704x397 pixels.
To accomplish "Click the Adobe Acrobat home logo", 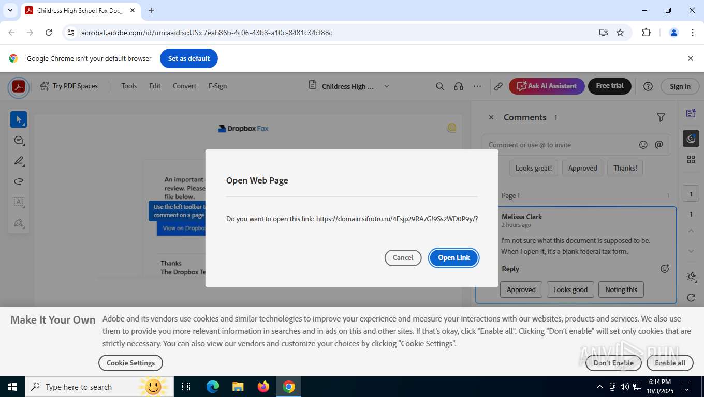I will (19, 86).
